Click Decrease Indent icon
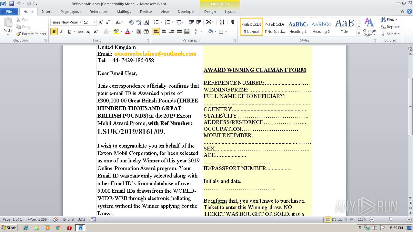The width and height of the screenshot is (413, 232). (191, 22)
